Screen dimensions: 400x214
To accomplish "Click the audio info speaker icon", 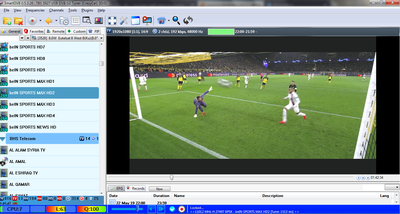I will point(155,31).
